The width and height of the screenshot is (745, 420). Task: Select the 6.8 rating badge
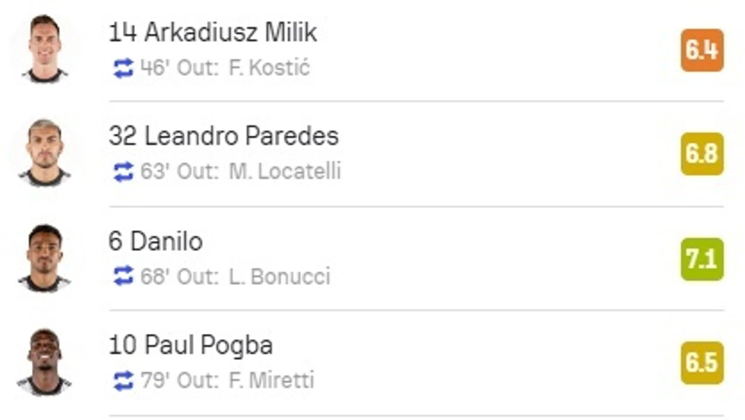pyautogui.click(x=702, y=154)
